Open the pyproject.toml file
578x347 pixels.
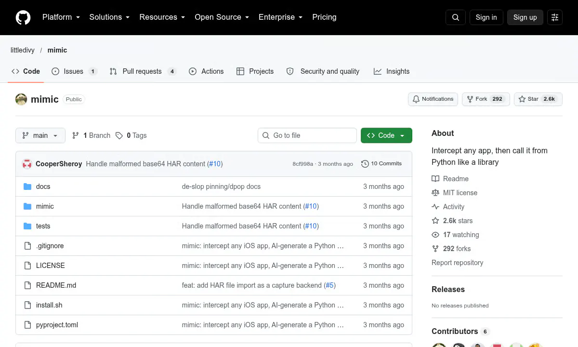point(57,325)
